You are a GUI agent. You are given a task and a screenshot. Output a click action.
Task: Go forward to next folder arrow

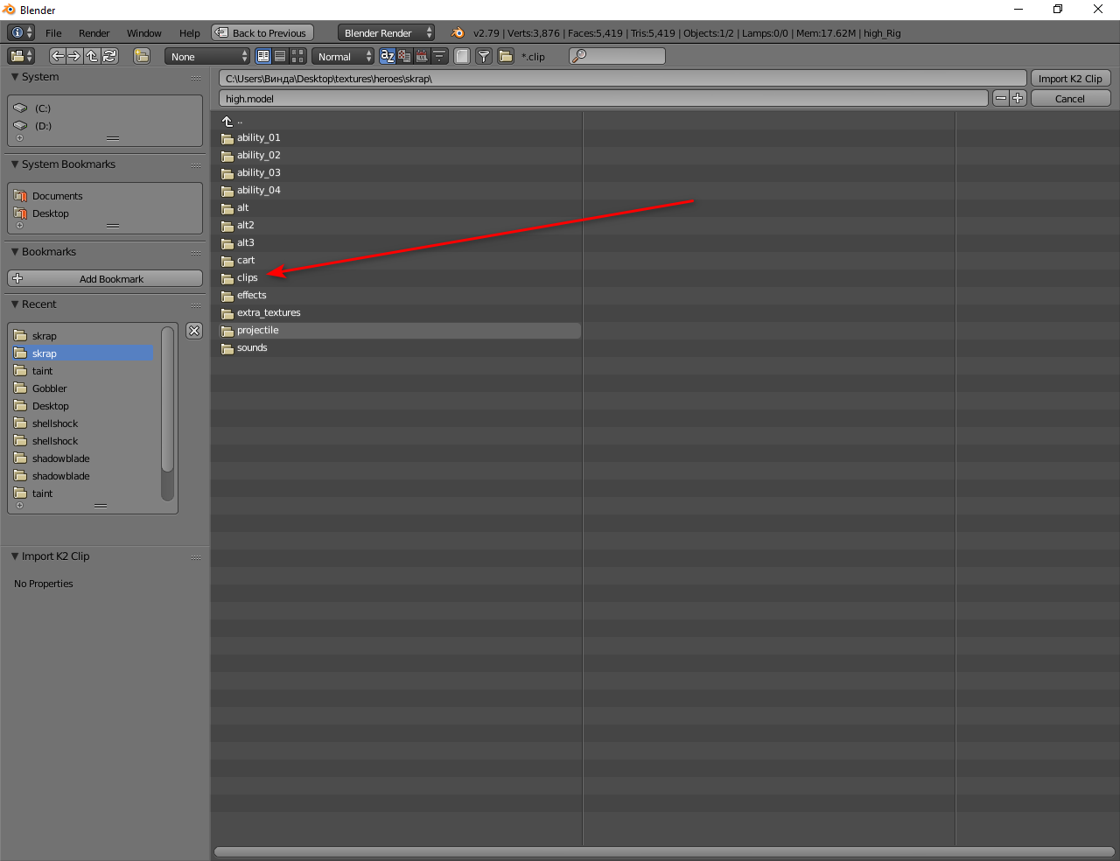(x=74, y=56)
